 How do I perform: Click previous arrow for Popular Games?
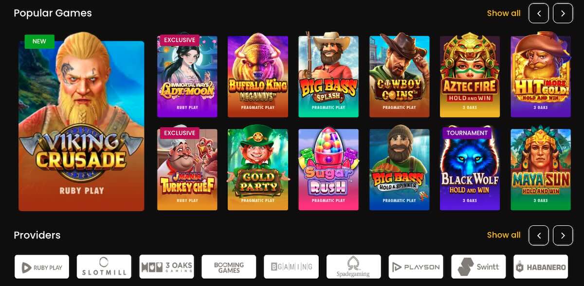pyautogui.click(x=539, y=14)
